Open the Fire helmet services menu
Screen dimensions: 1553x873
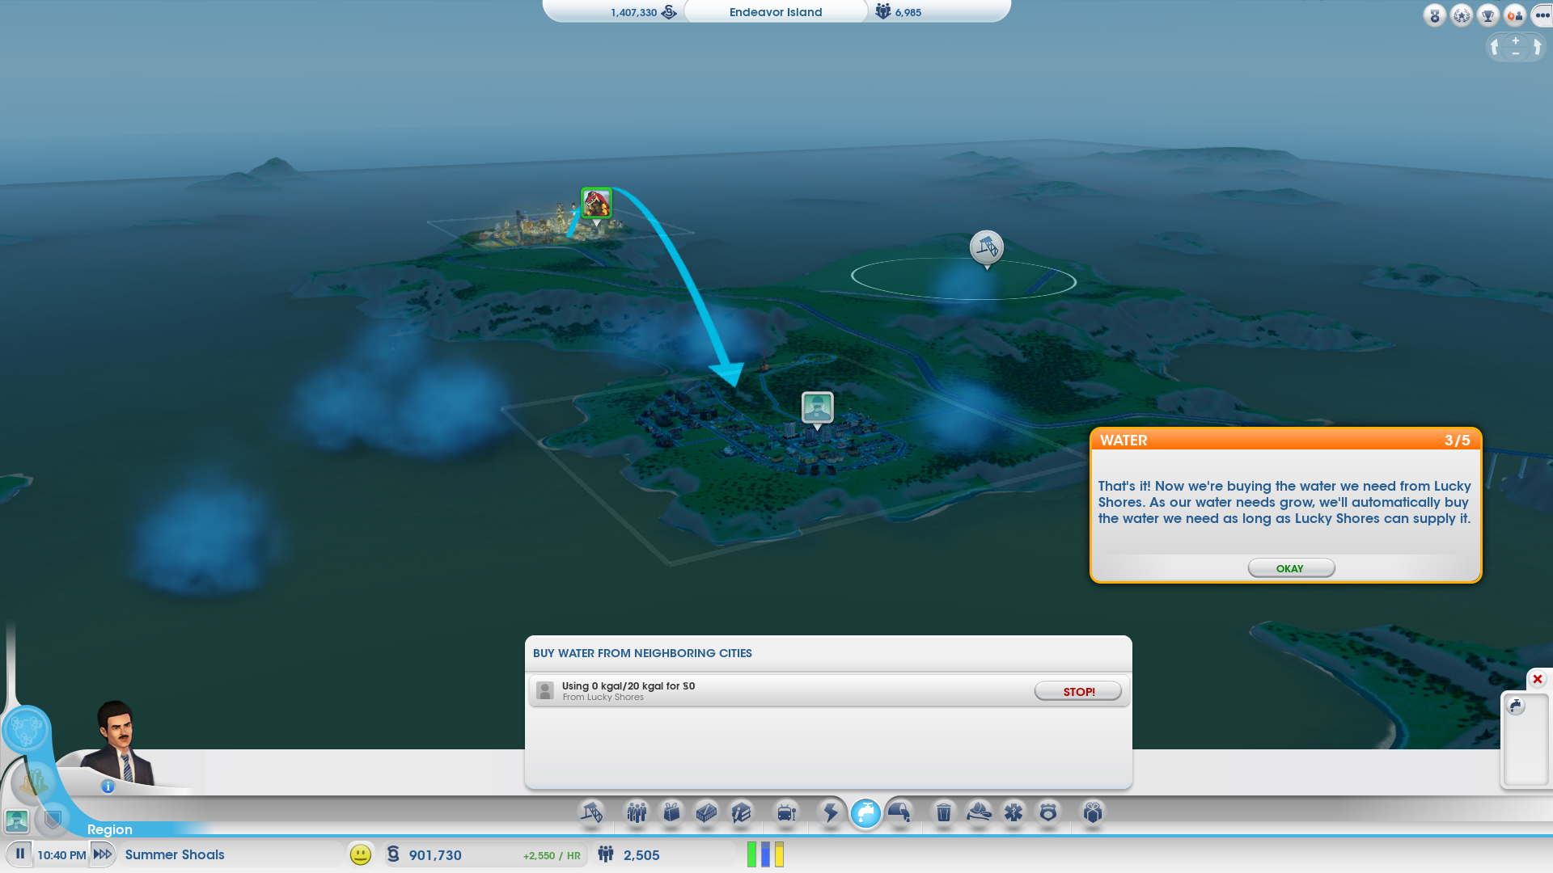979,812
